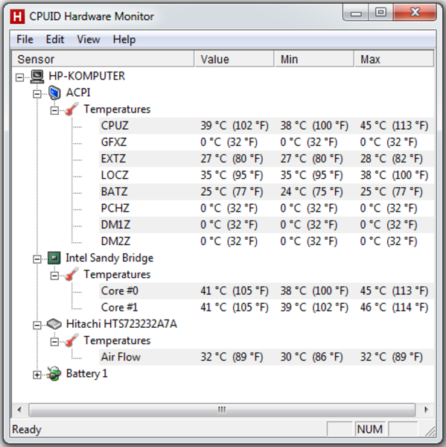Click the Intel Sandy Bridge chip icon

54,258
